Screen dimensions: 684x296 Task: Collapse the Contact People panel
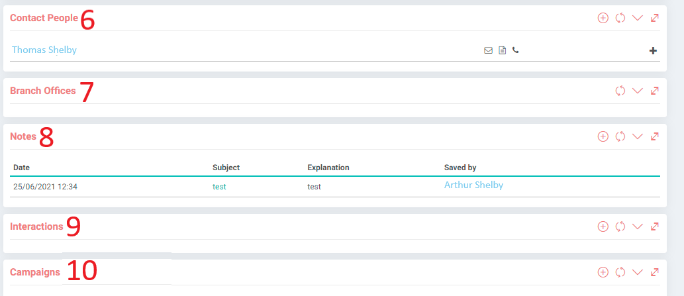point(638,18)
